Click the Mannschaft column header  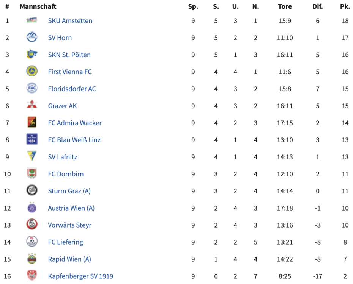[38, 6]
